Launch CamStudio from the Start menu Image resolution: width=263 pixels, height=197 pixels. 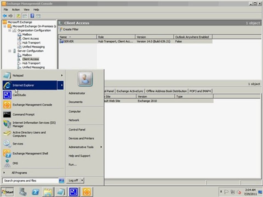pos(33,95)
